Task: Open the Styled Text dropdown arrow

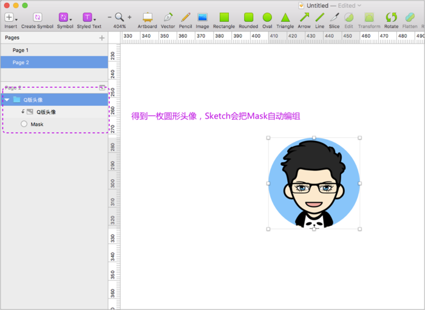Action: click(x=95, y=20)
